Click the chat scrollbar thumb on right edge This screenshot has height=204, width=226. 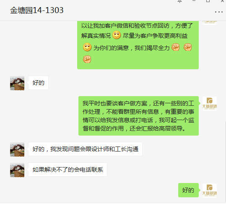tap(225, 162)
